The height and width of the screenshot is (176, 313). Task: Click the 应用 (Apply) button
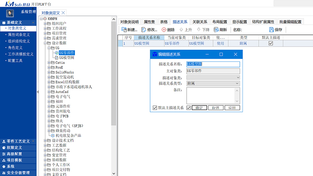click(232, 108)
